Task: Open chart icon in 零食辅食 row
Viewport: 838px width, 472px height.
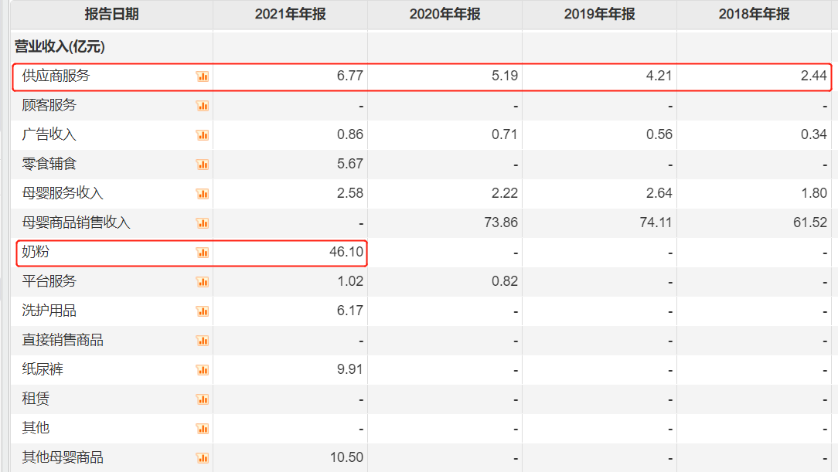Action: (x=203, y=165)
